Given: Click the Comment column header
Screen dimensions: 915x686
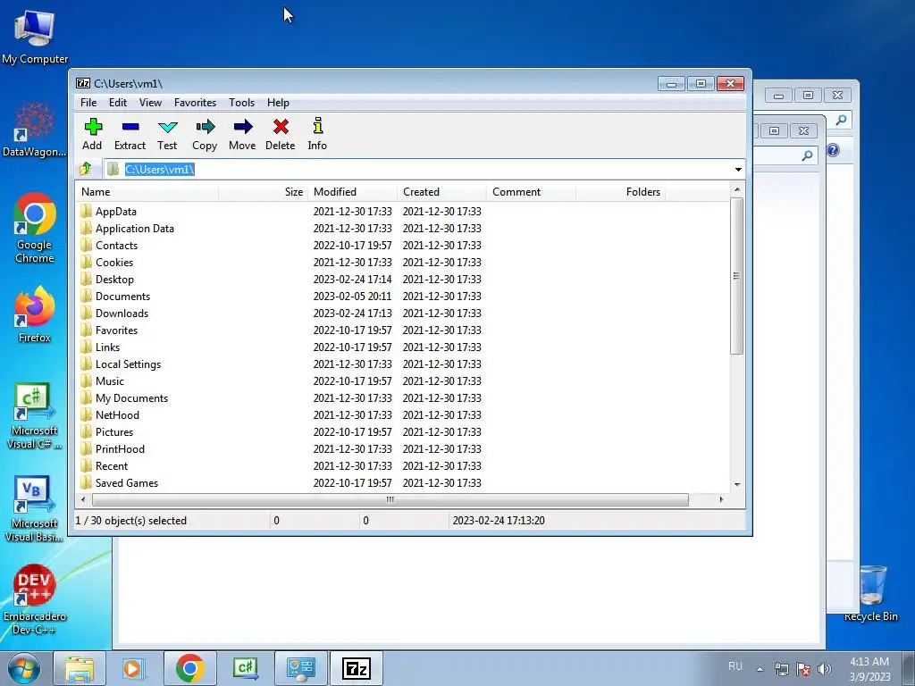Looking at the screenshot, I should (531, 192).
